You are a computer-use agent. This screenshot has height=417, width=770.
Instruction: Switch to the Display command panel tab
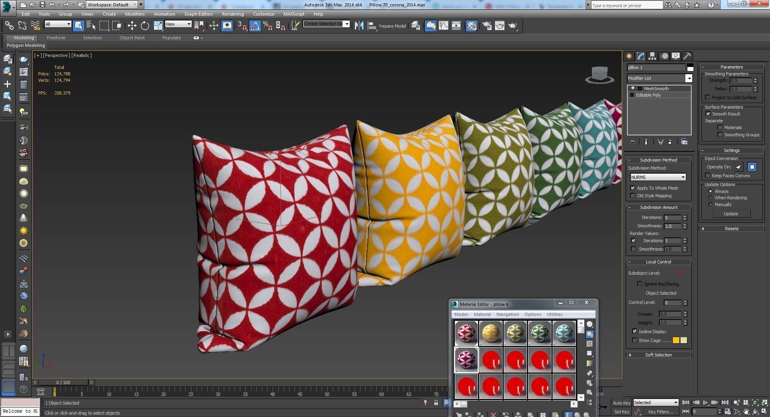676,56
